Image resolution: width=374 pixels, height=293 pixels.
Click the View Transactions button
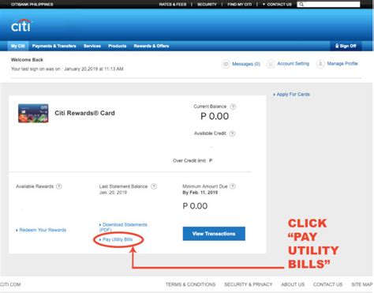(x=214, y=234)
